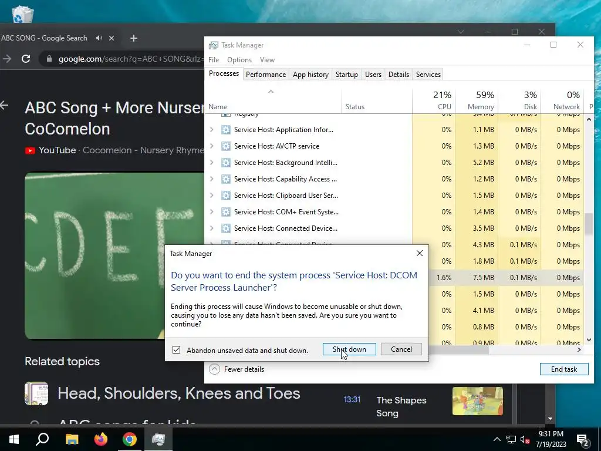Select the Processes tab

pos(224,73)
